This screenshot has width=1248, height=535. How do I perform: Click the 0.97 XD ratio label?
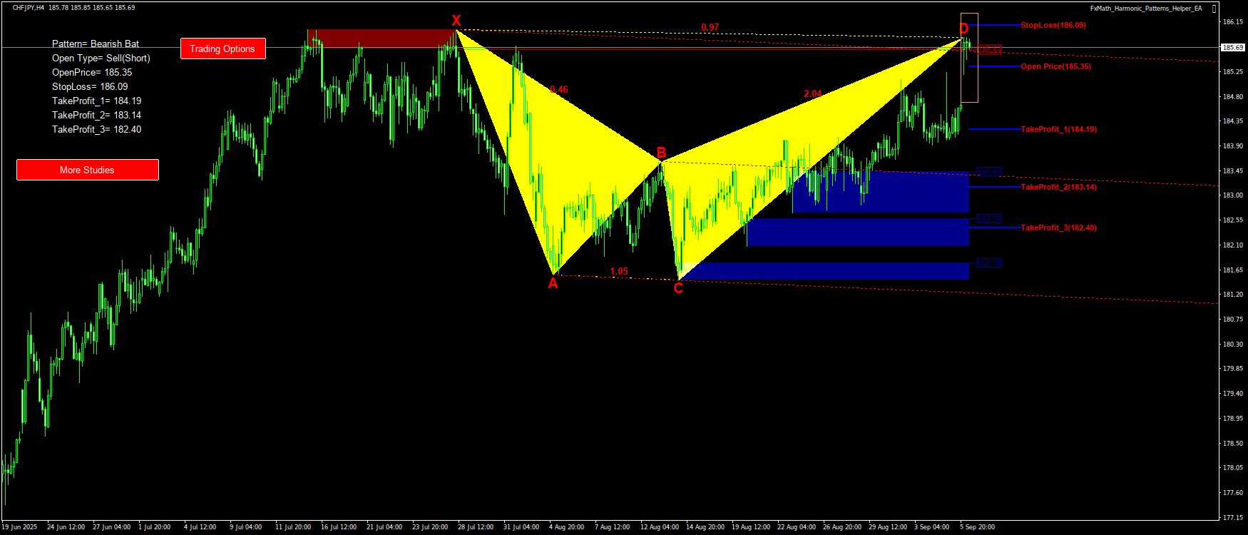coord(710,28)
